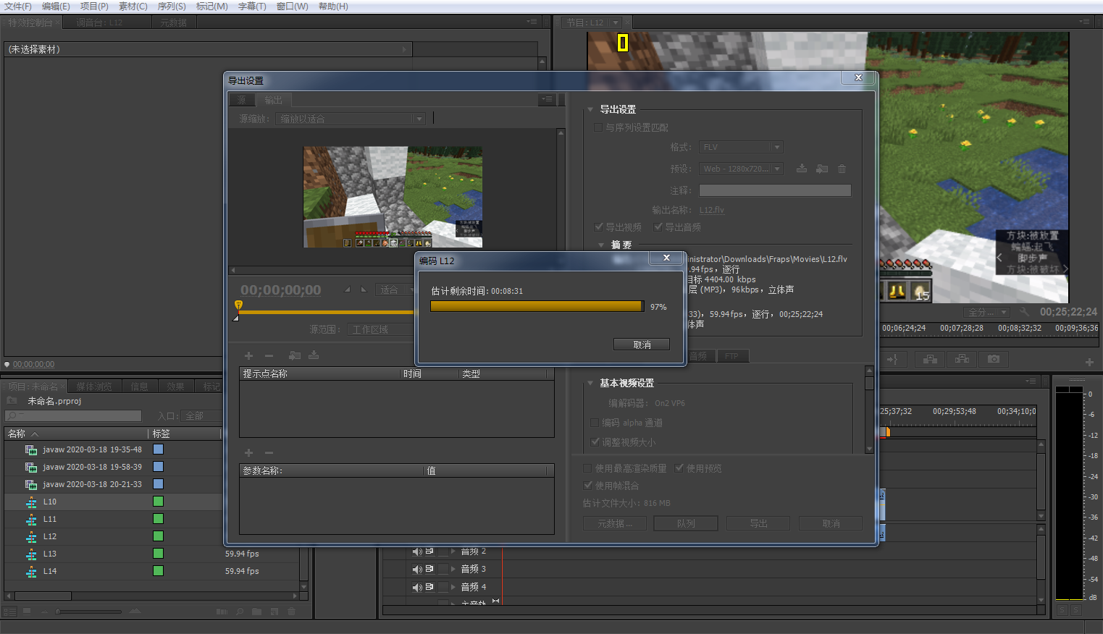The height and width of the screenshot is (634, 1103).
Task: Click sequence icon next to L11
Action: (31, 519)
